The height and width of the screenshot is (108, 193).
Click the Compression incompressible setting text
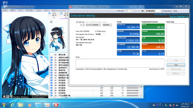click(x=89, y=69)
